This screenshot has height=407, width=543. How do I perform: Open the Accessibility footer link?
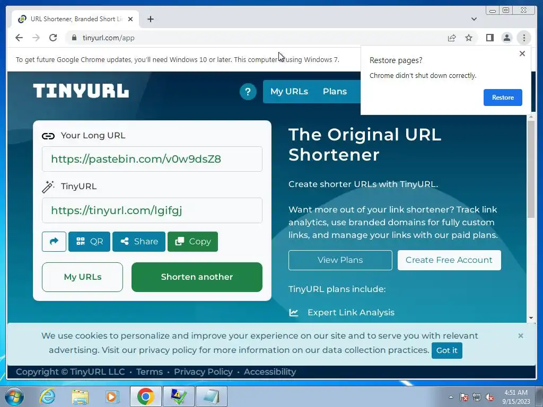click(270, 371)
